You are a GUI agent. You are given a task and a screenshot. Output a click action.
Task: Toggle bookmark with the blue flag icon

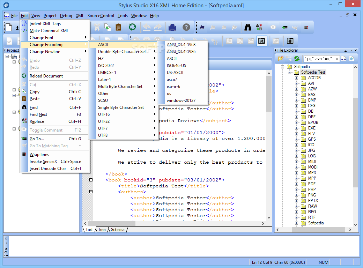[x=202, y=28]
